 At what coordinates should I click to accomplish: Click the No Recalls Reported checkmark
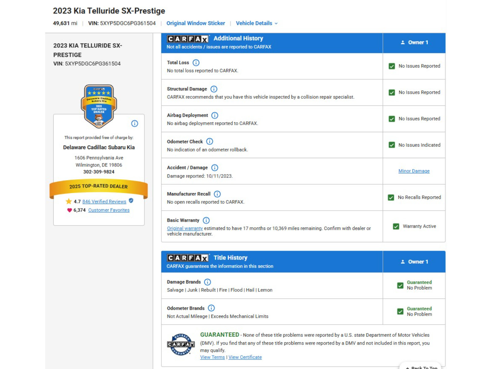click(391, 197)
